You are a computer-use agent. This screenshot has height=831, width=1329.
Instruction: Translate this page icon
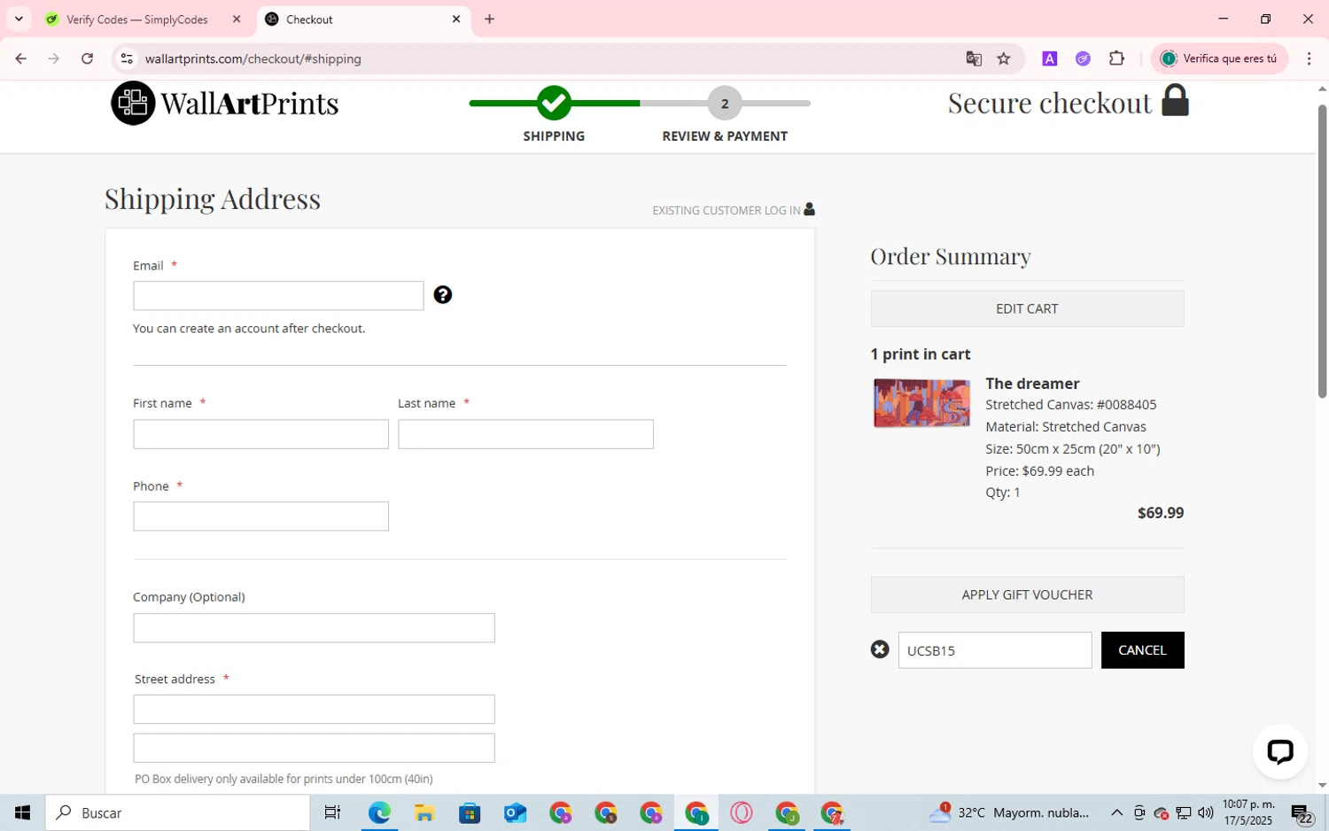tap(974, 58)
